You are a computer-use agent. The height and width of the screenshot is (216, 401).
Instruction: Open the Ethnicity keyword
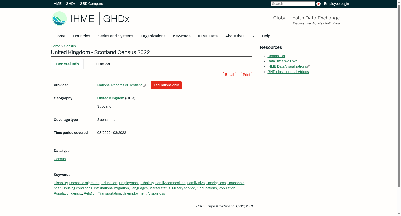coord(147,183)
